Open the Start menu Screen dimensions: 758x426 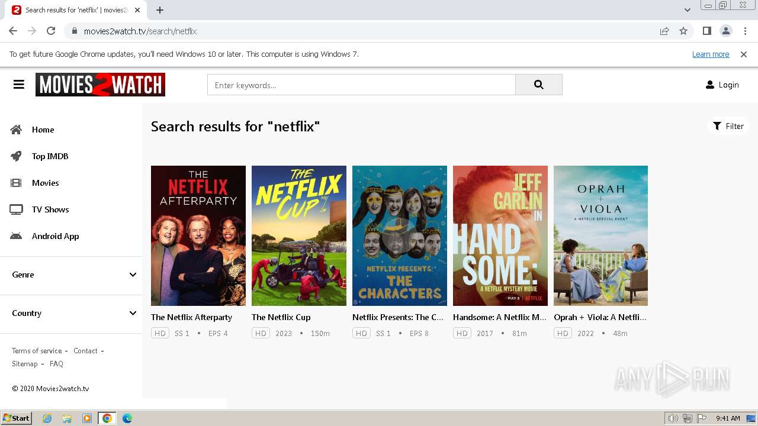16,418
